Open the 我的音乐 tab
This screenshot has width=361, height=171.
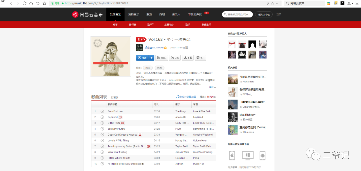[x=134, y=14]
